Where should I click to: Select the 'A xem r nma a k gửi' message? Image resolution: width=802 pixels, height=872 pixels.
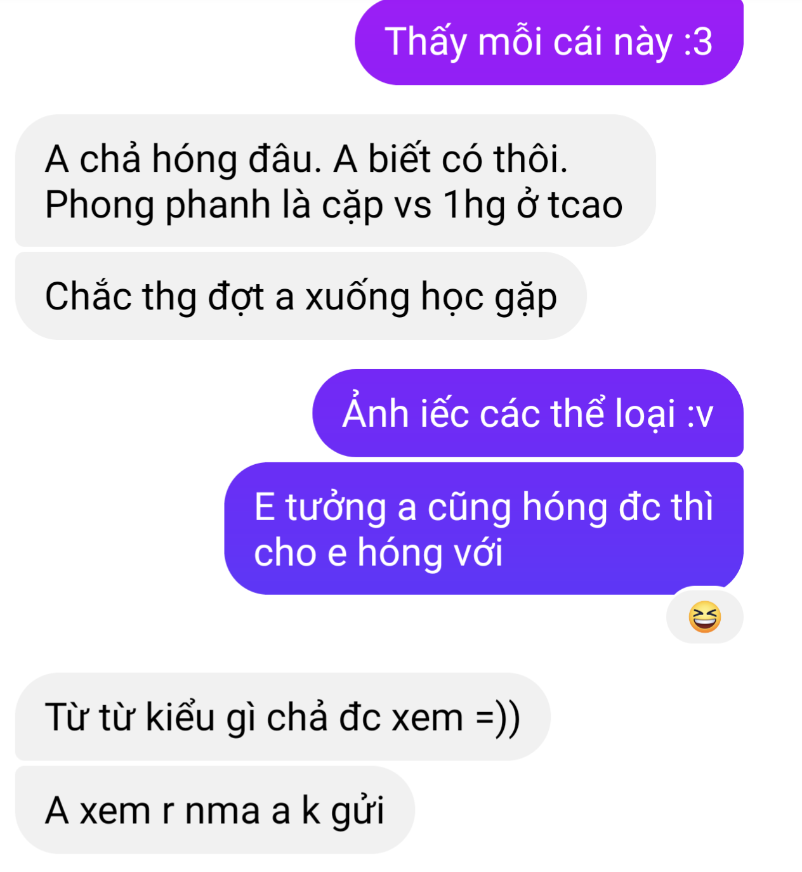tap(215, 810)
